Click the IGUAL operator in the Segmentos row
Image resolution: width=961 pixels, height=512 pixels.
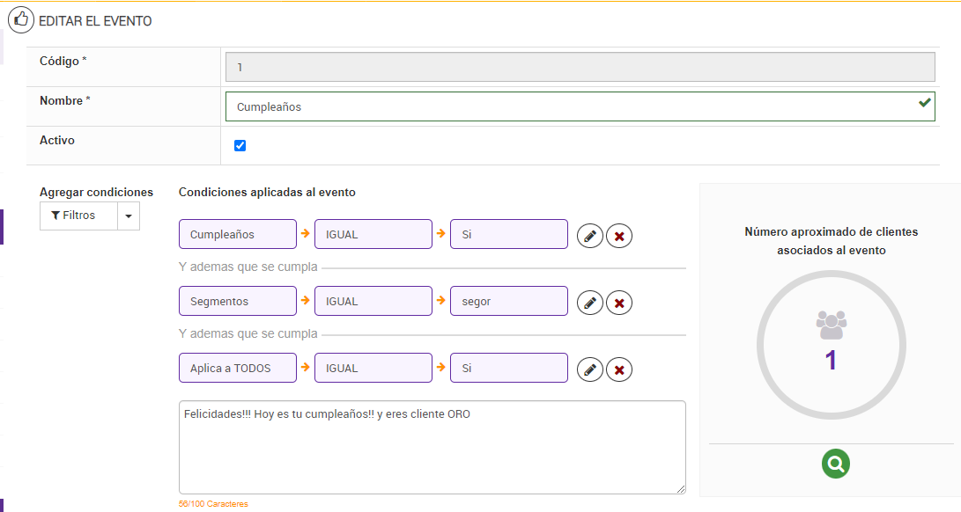click(x=373, y=302)
